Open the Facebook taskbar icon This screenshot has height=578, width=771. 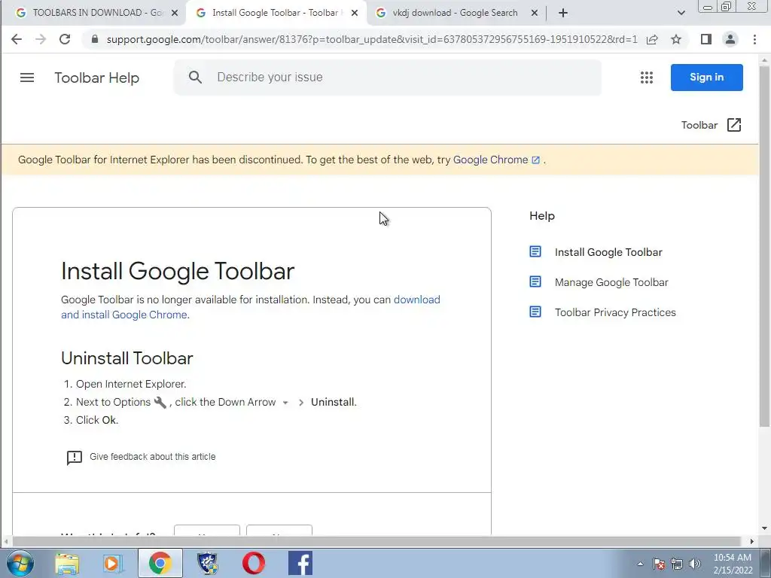tap(300, 563)
